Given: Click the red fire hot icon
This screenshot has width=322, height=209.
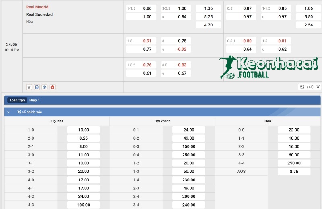Looking at the screenshot, I should 52,87.
